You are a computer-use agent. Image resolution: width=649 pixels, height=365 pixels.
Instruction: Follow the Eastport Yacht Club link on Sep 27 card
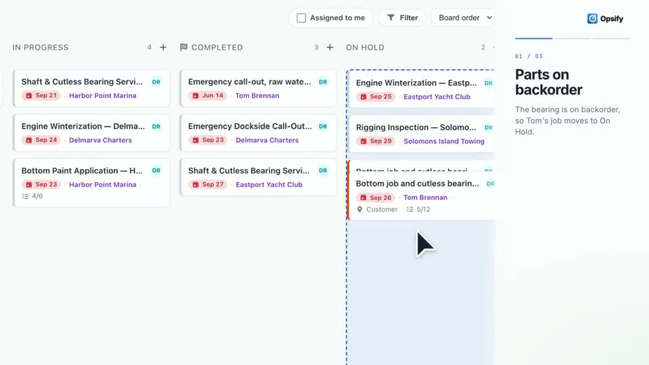pos(269,185)
